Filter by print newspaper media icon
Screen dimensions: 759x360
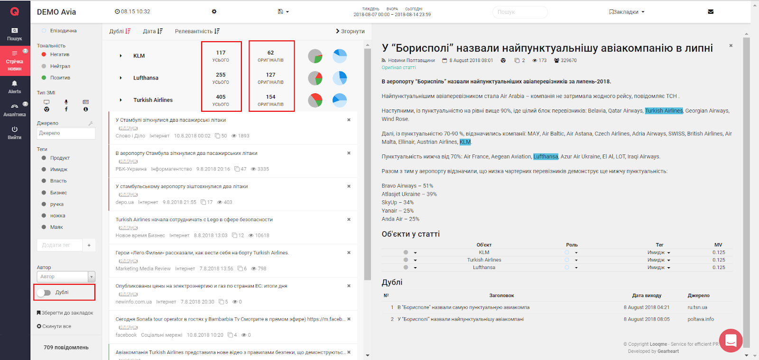pos(85,102)
